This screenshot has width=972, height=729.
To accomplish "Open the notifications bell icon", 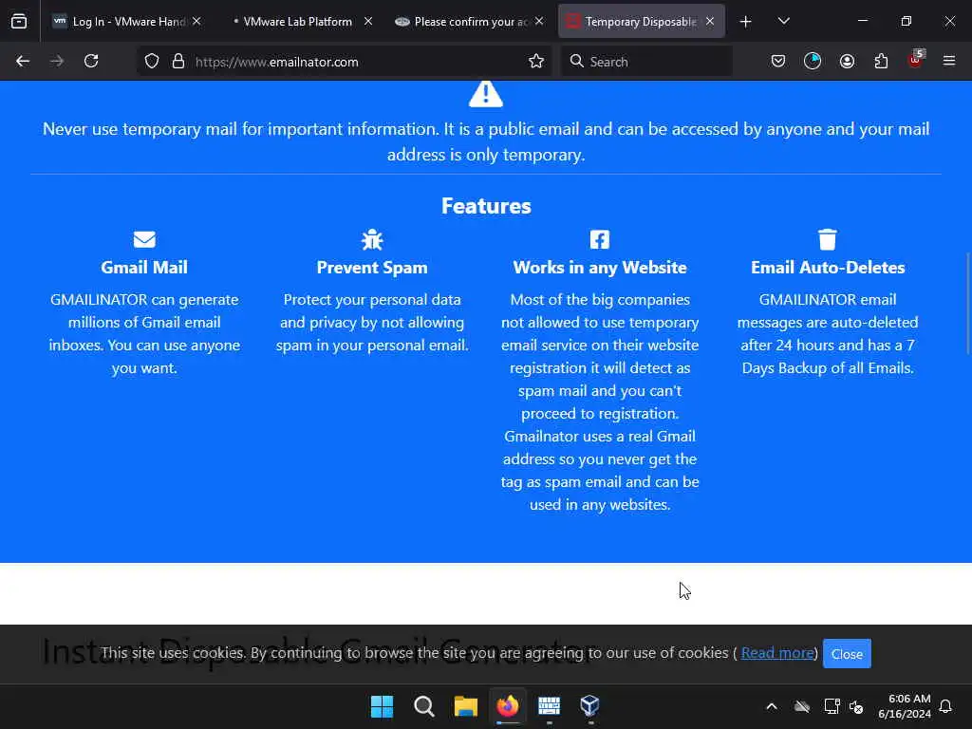I will 946,706.
